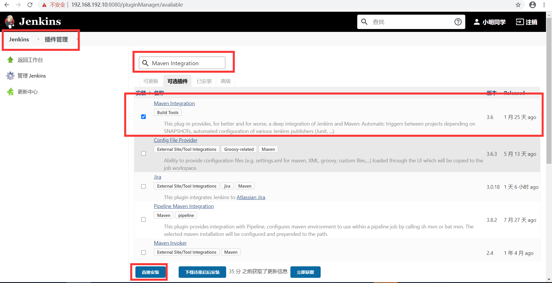Click the magnifier icon in header search

[x=364, y=22]
